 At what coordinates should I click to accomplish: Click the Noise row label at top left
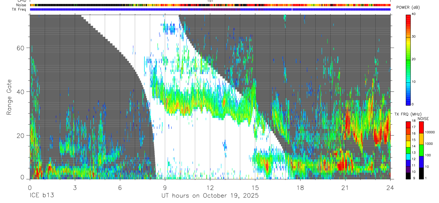tap(21, 5)
